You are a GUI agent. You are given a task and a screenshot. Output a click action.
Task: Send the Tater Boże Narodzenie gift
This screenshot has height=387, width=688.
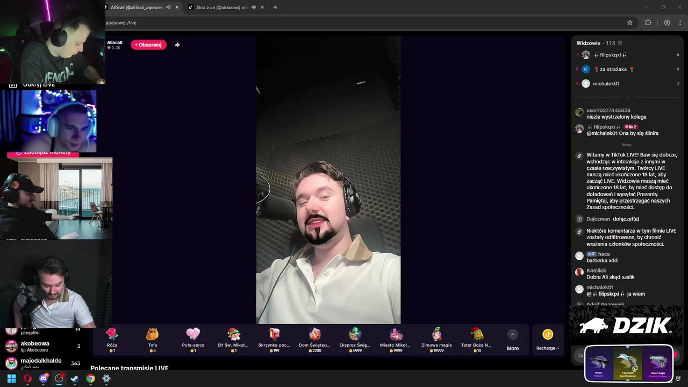point(477,340)
